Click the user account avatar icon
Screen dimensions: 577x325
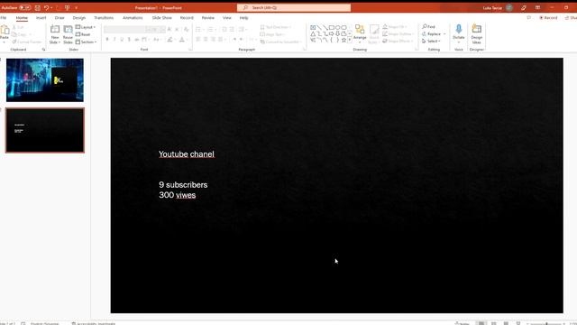tap(509, 8)
